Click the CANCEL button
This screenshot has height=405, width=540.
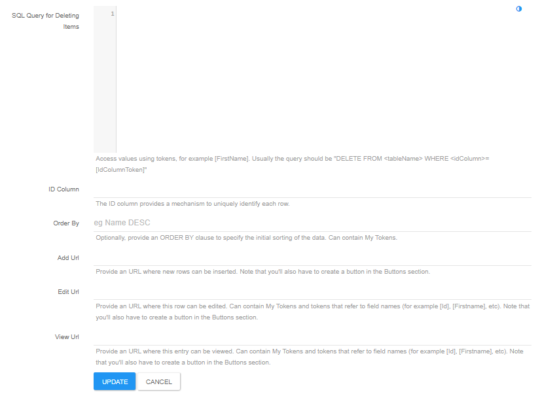tap(159, 381)
